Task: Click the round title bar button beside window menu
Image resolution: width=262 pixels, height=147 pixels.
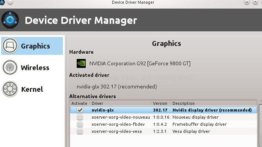Action: point(10,2)
